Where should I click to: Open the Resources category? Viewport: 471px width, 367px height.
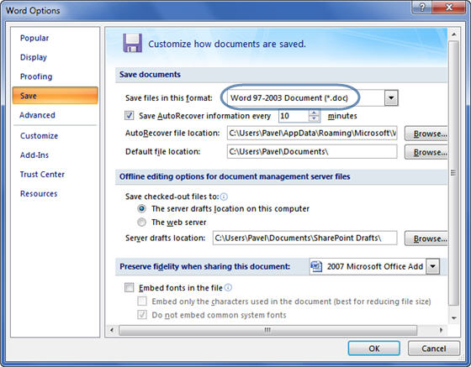39,194
